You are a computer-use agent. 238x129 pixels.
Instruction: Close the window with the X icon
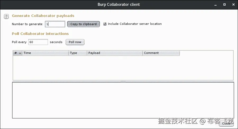coord(233,4)
